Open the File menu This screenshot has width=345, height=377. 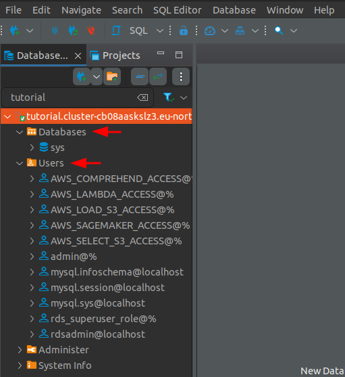click(x=14, y=10)
